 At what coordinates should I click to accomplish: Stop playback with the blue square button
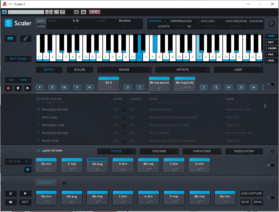[x=27, y=170]
